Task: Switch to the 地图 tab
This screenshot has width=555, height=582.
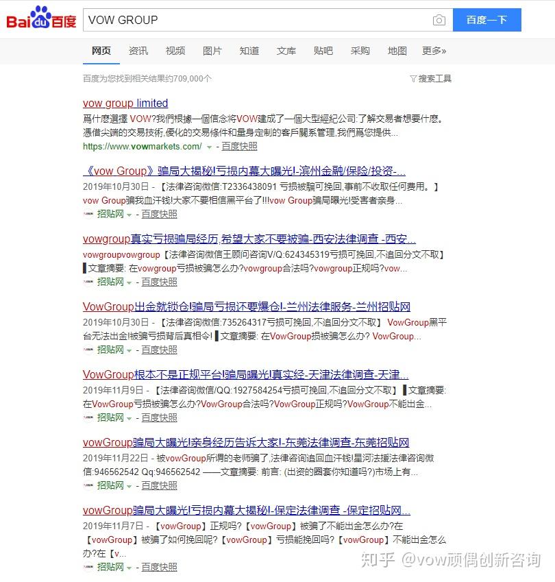Action: pos(397,51)
